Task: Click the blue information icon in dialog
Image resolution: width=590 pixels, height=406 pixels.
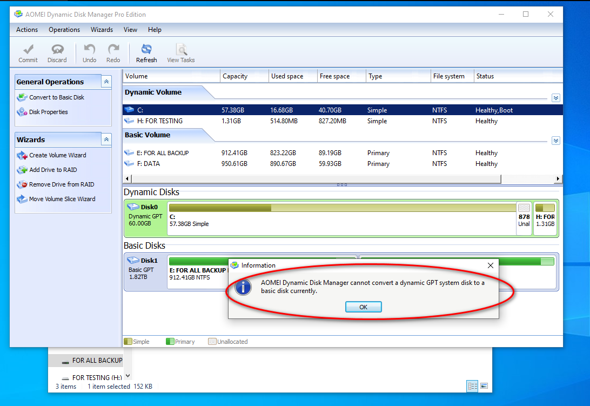Action: [243, 288]
